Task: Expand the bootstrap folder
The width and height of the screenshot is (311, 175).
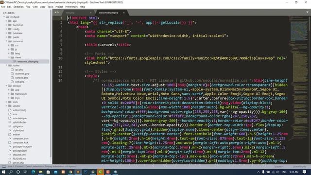Action: click(6, 25)
